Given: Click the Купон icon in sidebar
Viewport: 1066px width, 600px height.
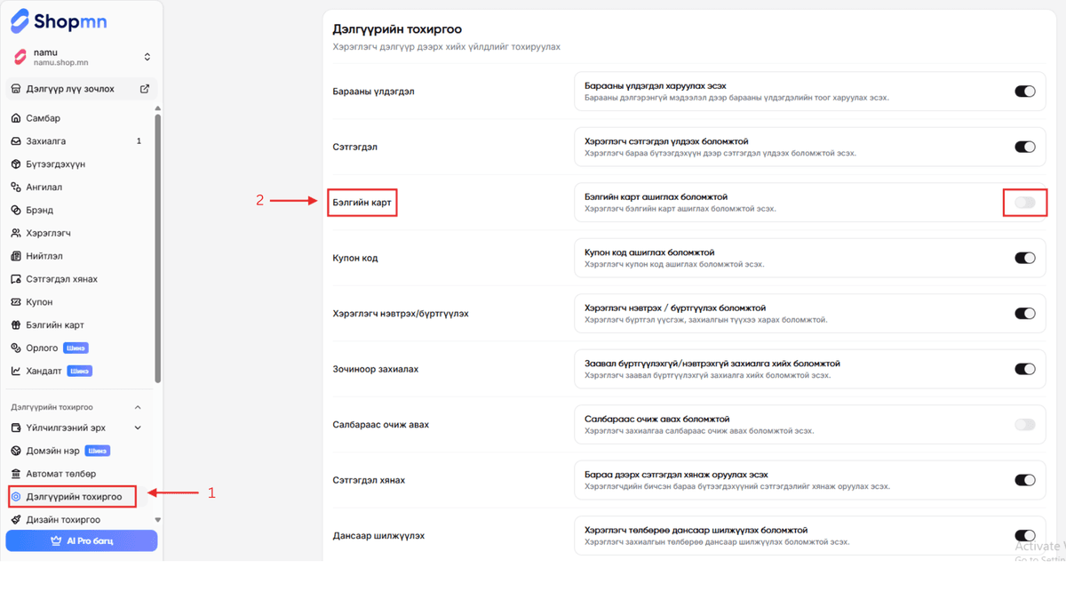Looking at the screenshot, I should click(x=16, y=302).
